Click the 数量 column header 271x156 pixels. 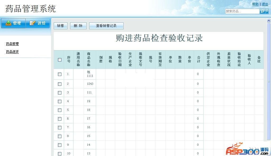point(180,59)
